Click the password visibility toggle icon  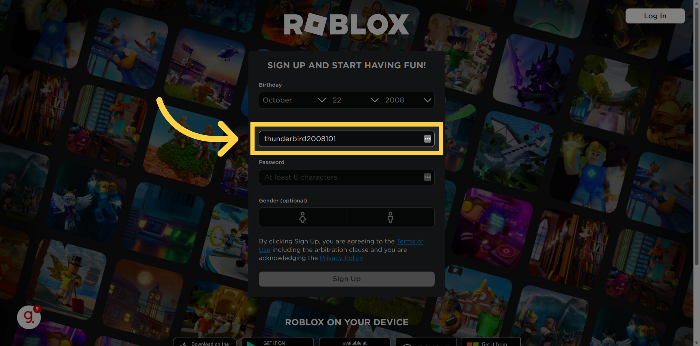[x=427, y=177]
